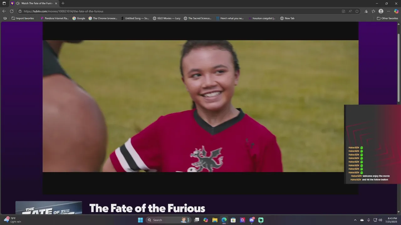The width and height of the screenshot is (401, 225).
Task: Close the Fate of the Furious tab
Action: point(56,3)
